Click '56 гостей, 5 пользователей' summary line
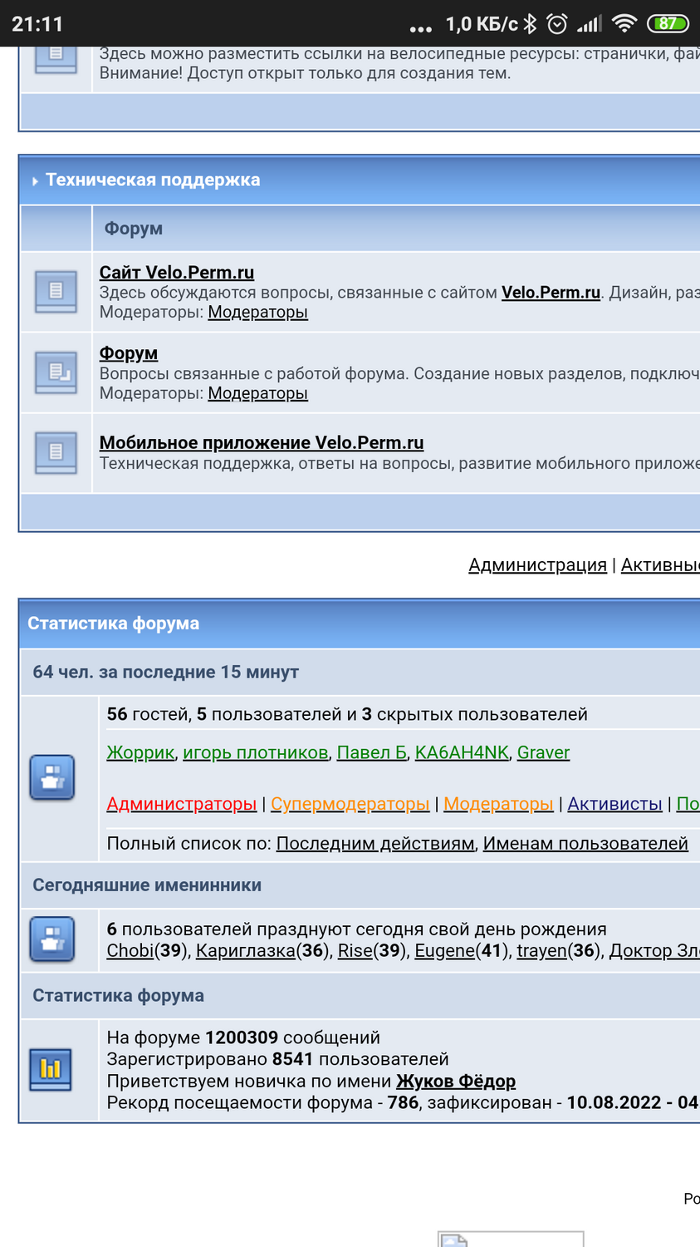 tap(347, 714)
